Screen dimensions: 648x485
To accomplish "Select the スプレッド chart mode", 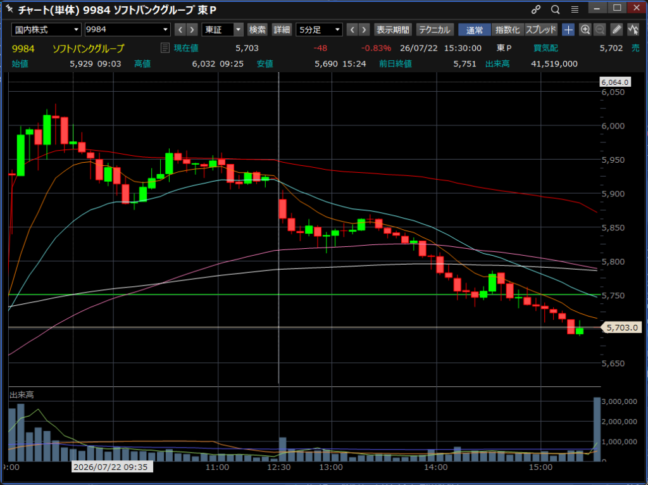I will coord(541,30).
